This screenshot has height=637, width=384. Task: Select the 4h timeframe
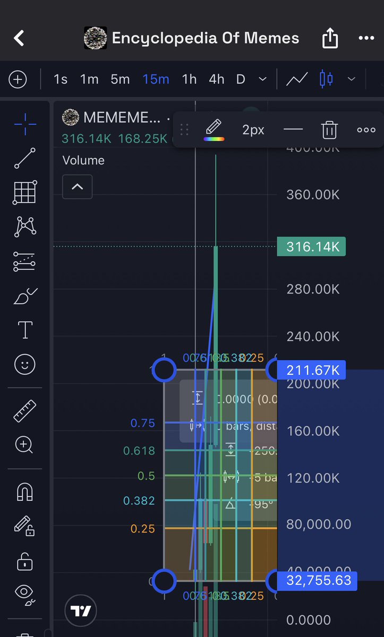click(217, 80)
